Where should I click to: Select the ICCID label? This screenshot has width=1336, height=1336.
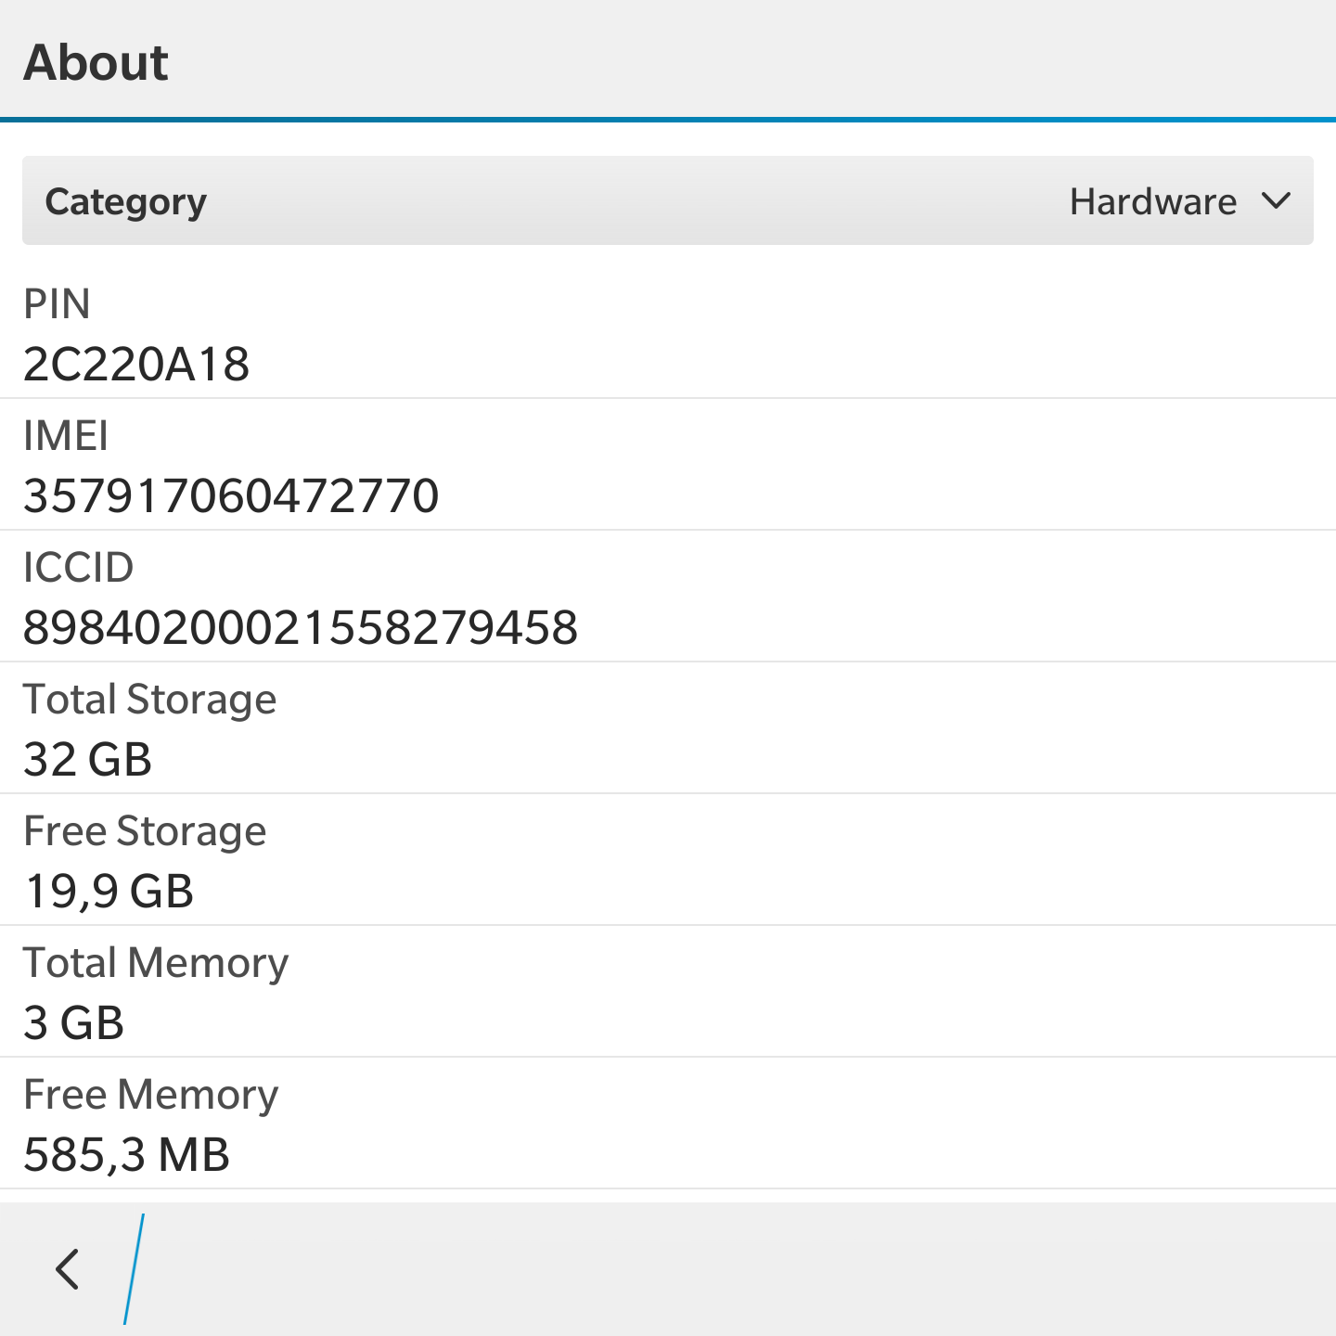click(79, 567)
